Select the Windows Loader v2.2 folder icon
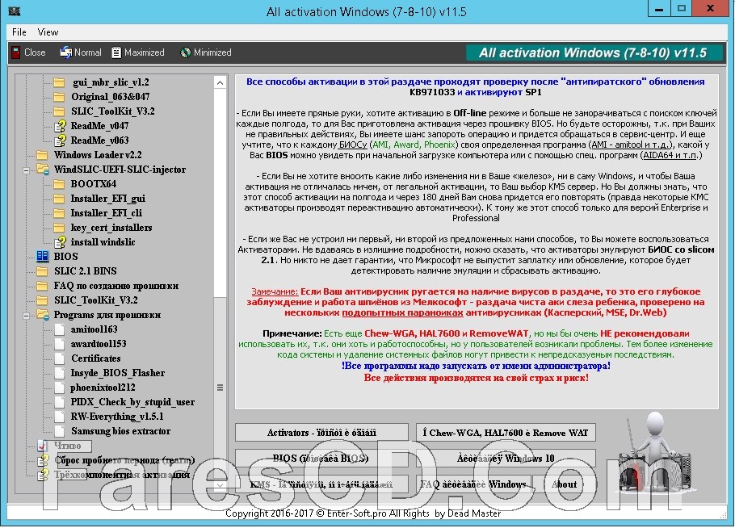Viewport: 735px width, 528px height. (42, 155)
